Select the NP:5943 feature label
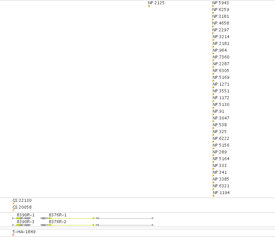The image size is (275, 237). [220, 3]
